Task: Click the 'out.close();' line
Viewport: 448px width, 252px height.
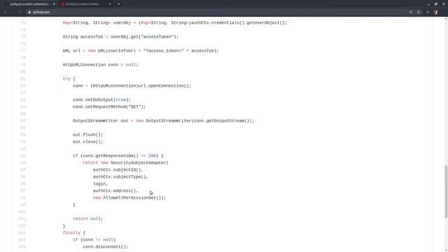Action: coord(87,141)
